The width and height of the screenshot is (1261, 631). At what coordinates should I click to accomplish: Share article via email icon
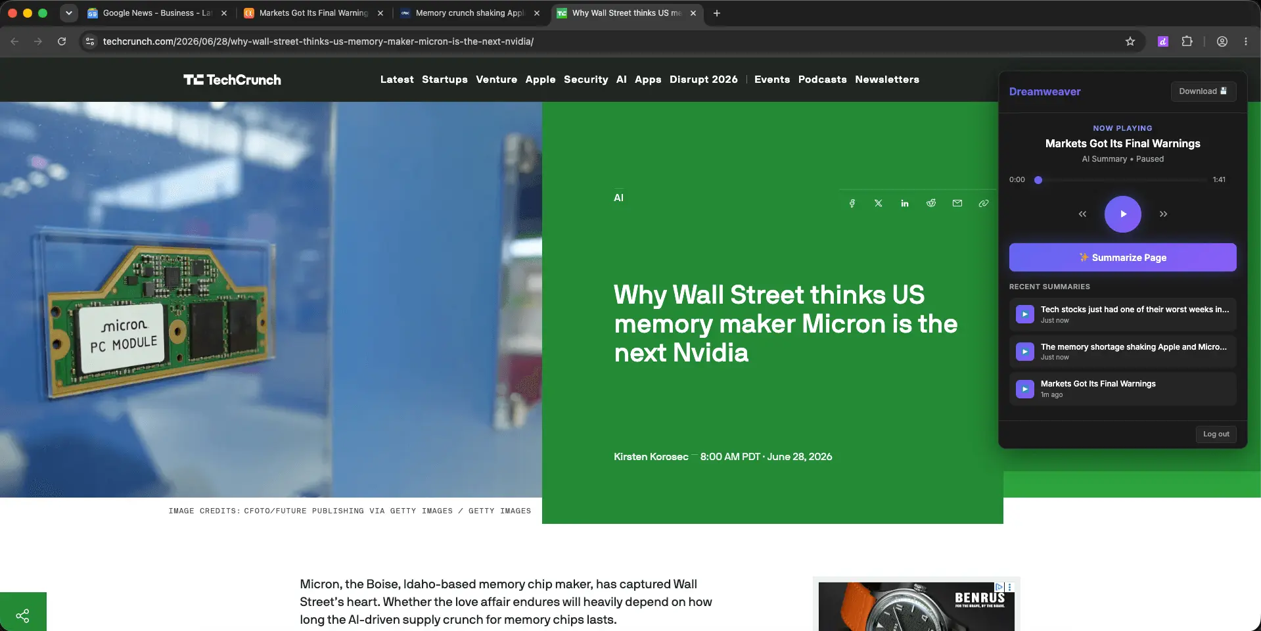957,204
